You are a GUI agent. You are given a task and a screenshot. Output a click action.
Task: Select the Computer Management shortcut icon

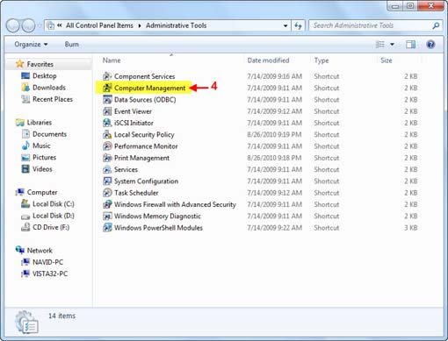click(107, 88)
